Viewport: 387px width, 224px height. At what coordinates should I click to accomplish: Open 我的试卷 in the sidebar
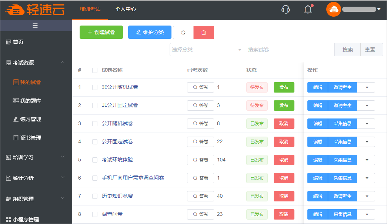click(27, 82)
